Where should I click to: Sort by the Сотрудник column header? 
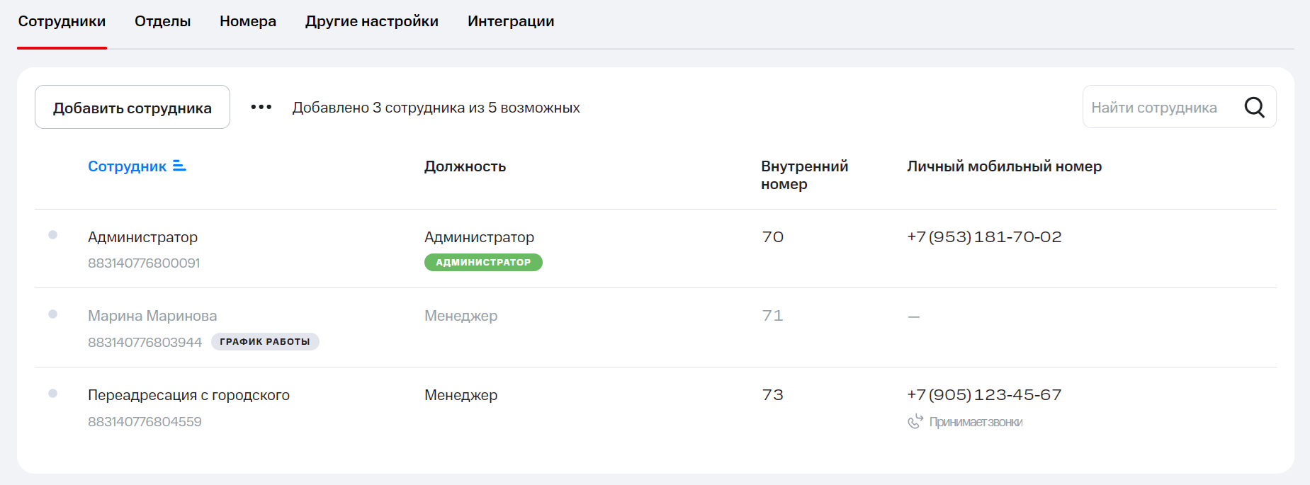(127, 166)
